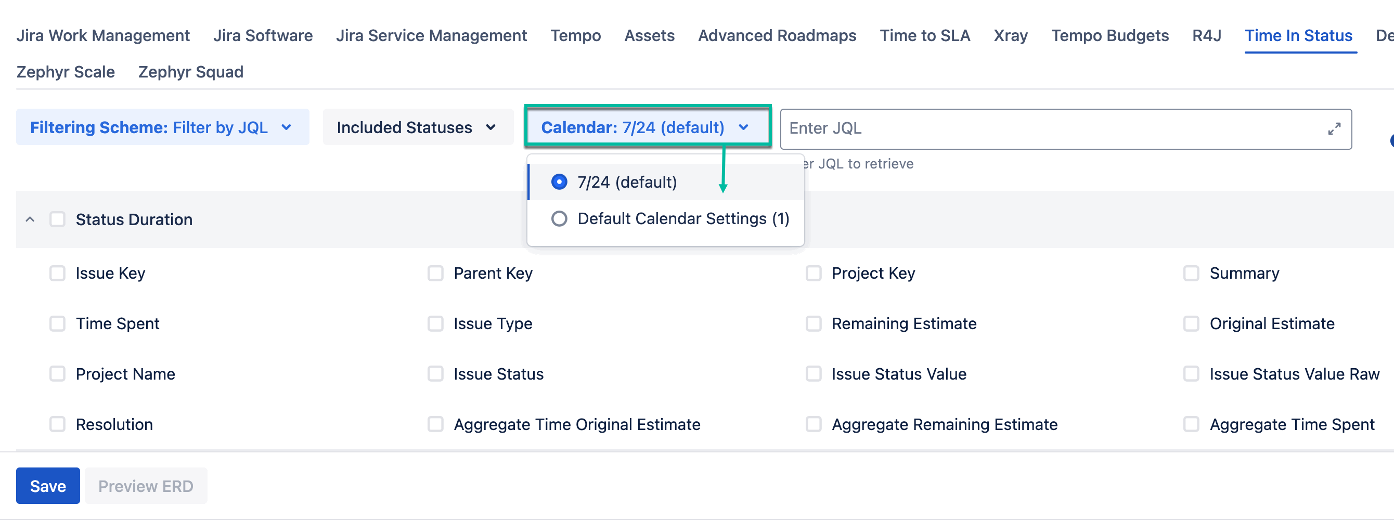Switch to the Jira Software tab

[263, 35]
